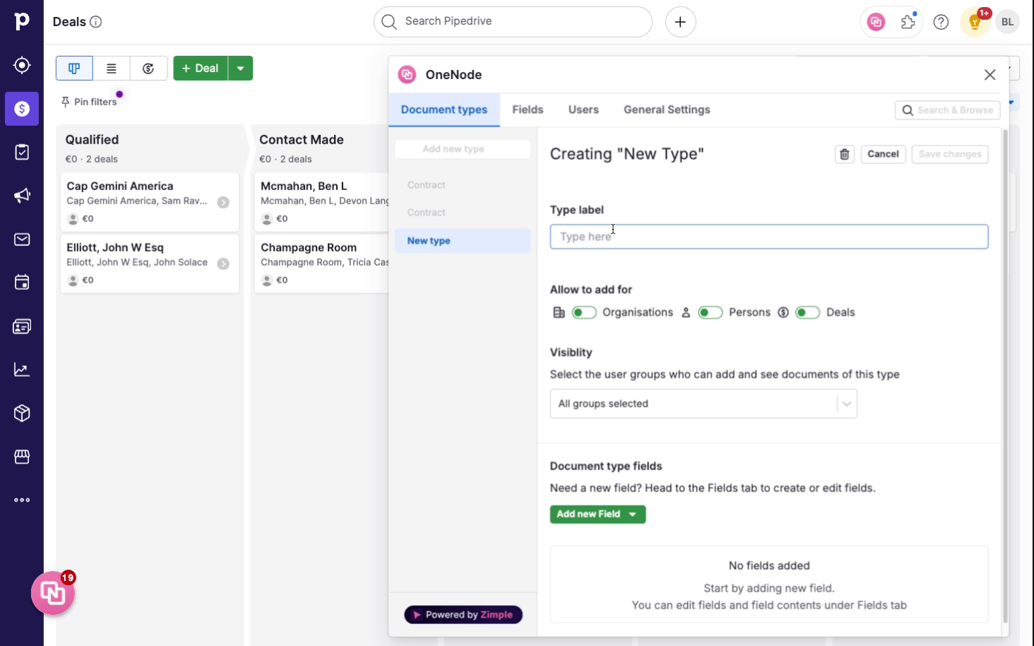
Task: Expand All groups selected dropdown
Action: click(846, 404)
